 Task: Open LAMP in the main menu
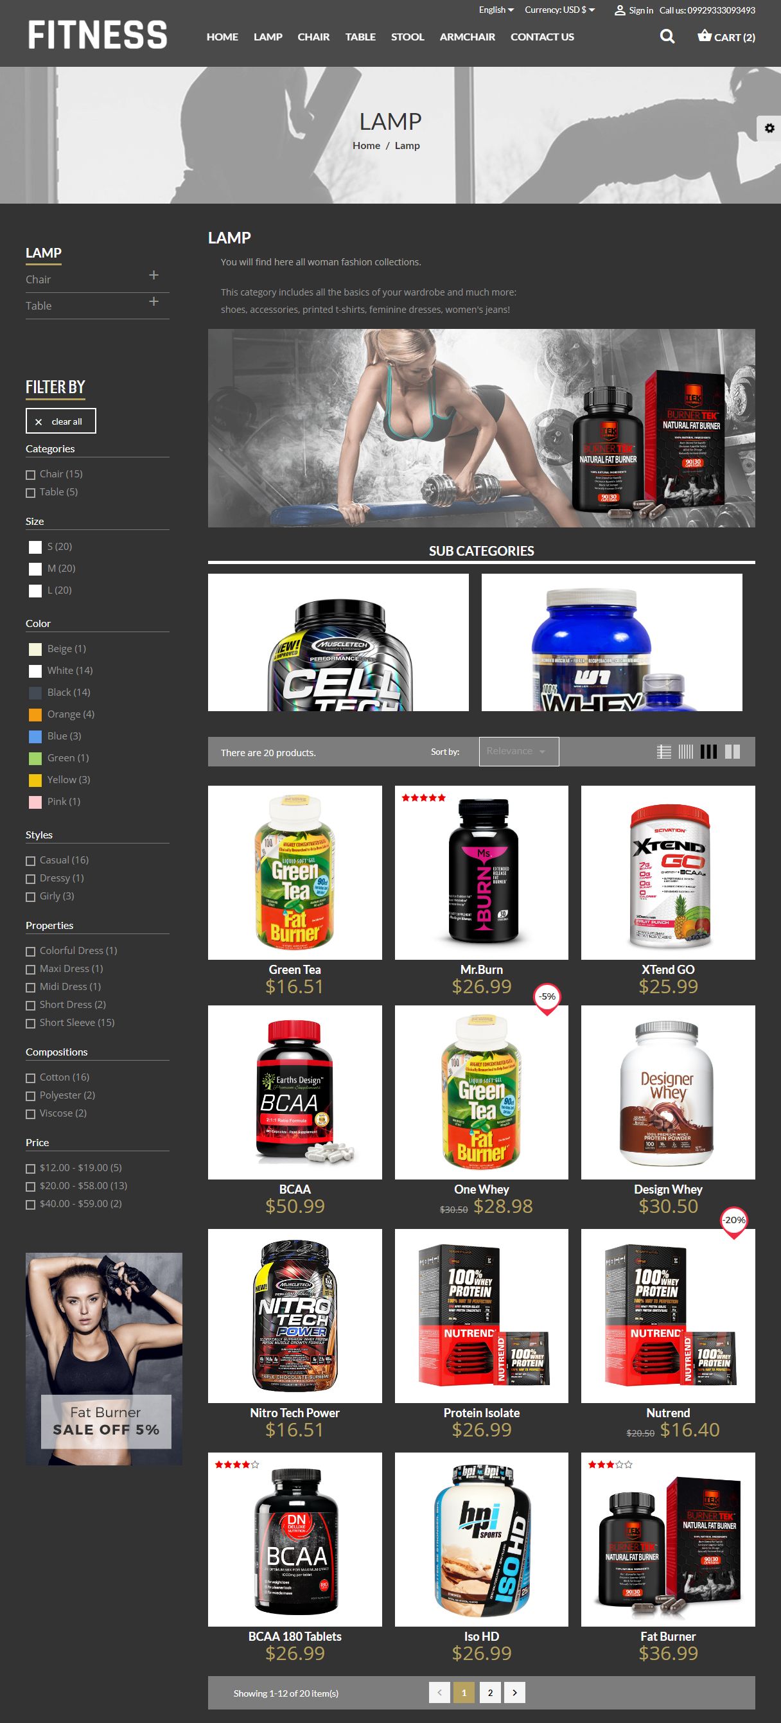pos(267,37)
